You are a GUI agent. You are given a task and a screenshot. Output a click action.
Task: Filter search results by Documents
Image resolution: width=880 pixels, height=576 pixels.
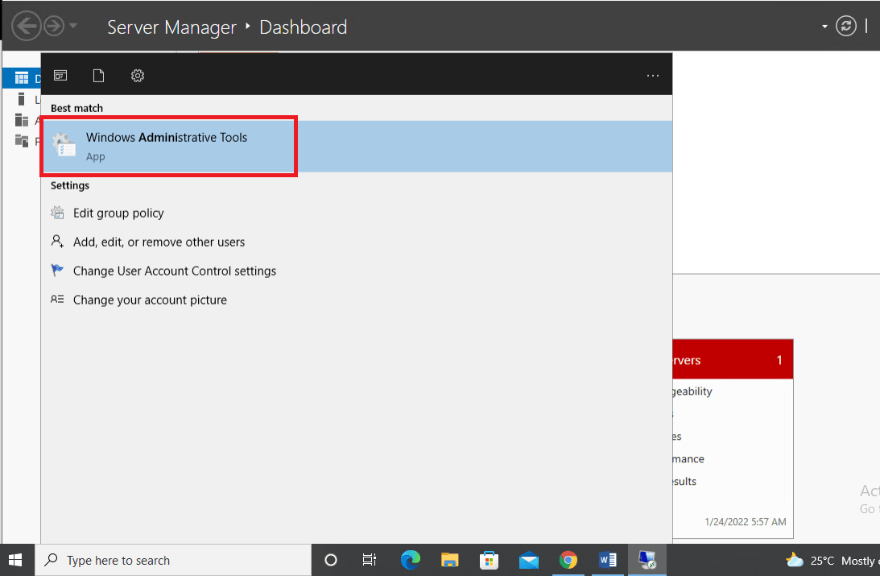coord(98,75)
